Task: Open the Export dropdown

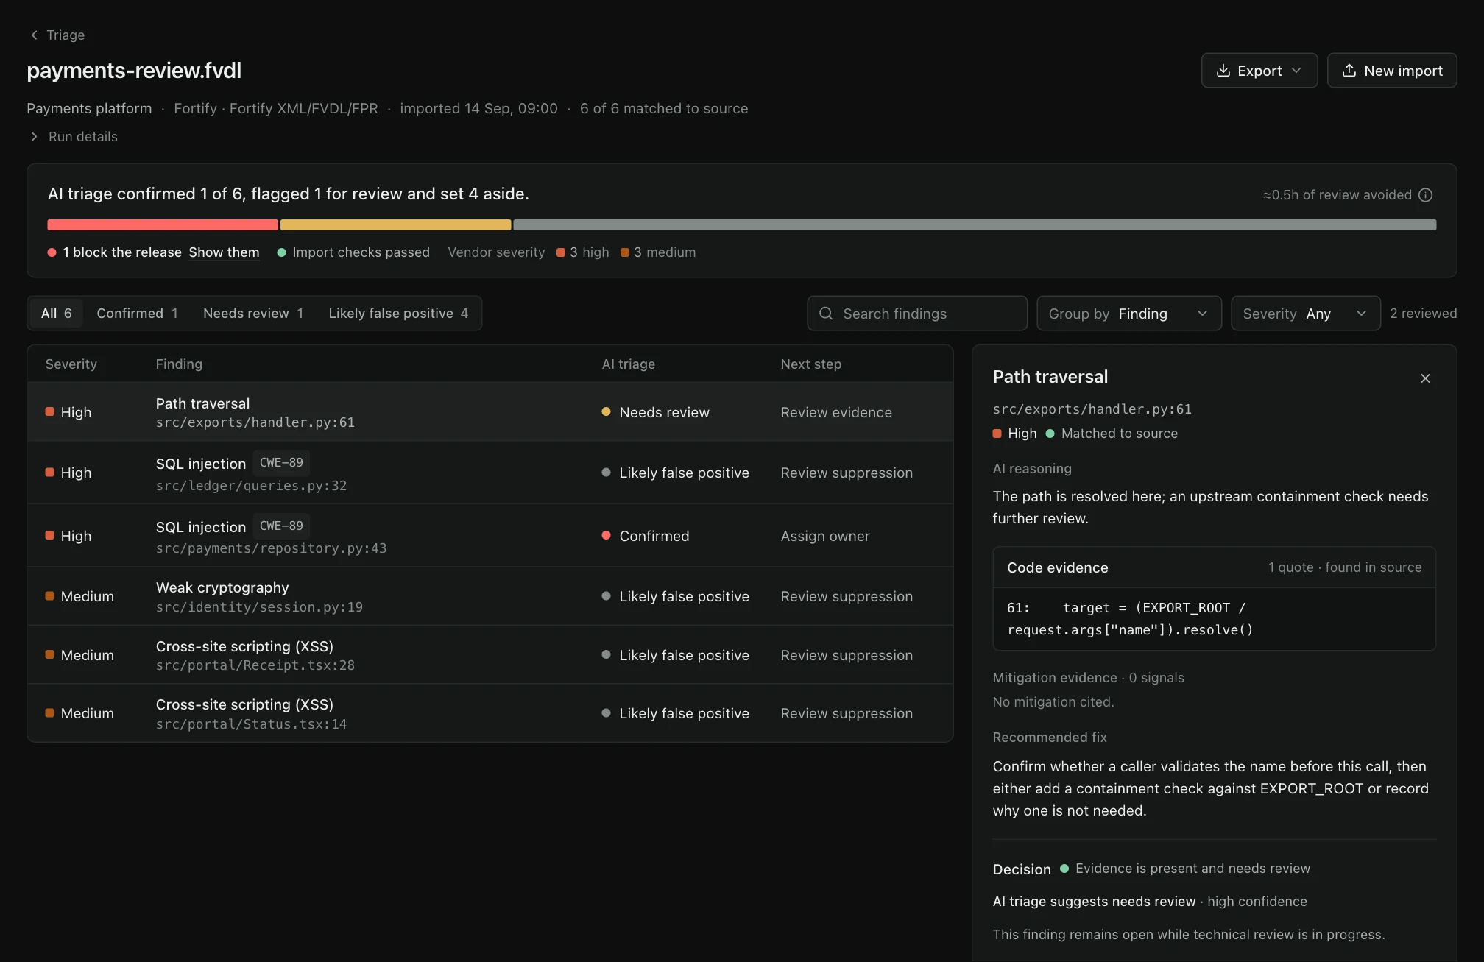Action: (x=1259, y=71)
